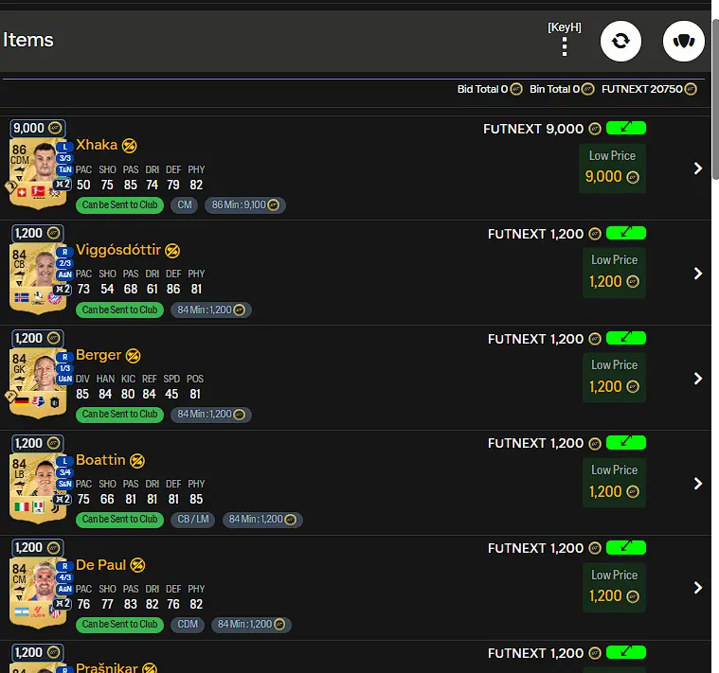Expand Berger item details with chevron
719x673 pixels.
coord(698,379)
